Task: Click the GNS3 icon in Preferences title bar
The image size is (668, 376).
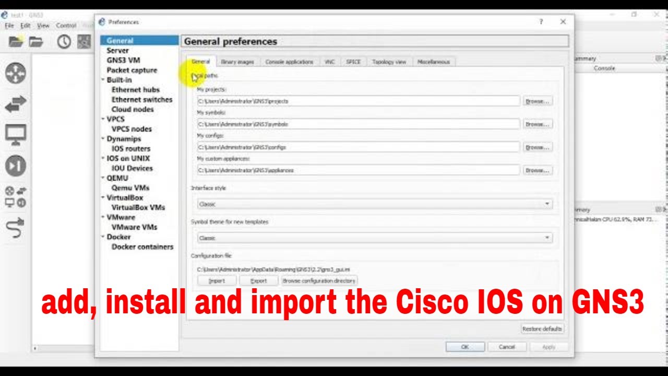Action: pyautogui.click(x=102, y=22)
